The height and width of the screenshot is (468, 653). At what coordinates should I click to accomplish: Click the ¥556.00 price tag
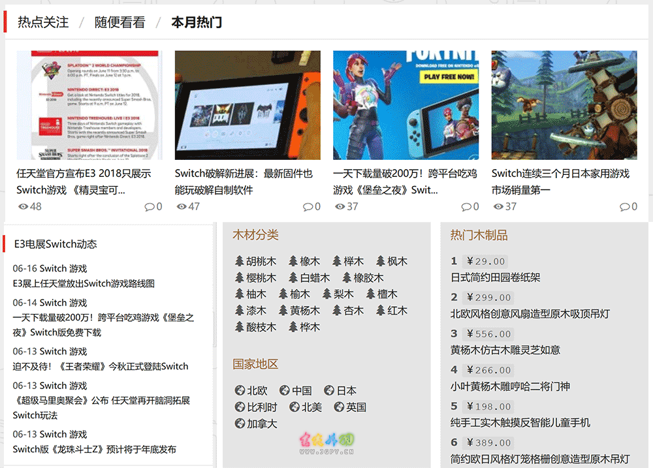pos(489,334)
